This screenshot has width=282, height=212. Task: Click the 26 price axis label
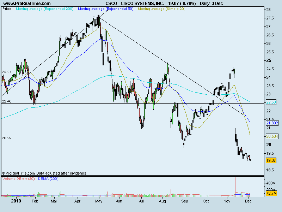268,43
